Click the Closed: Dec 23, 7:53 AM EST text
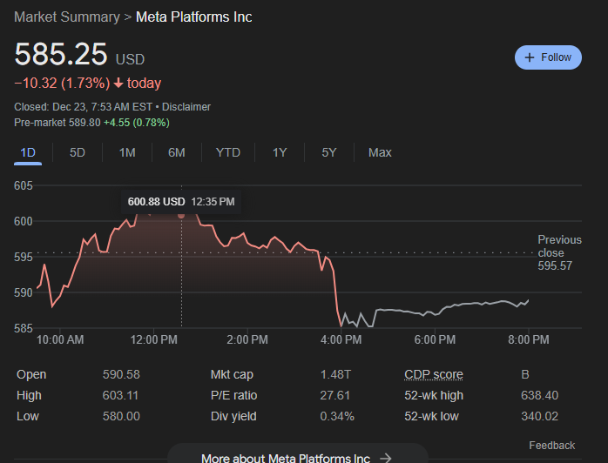This screenshot has height=463, width=608. 83,107
